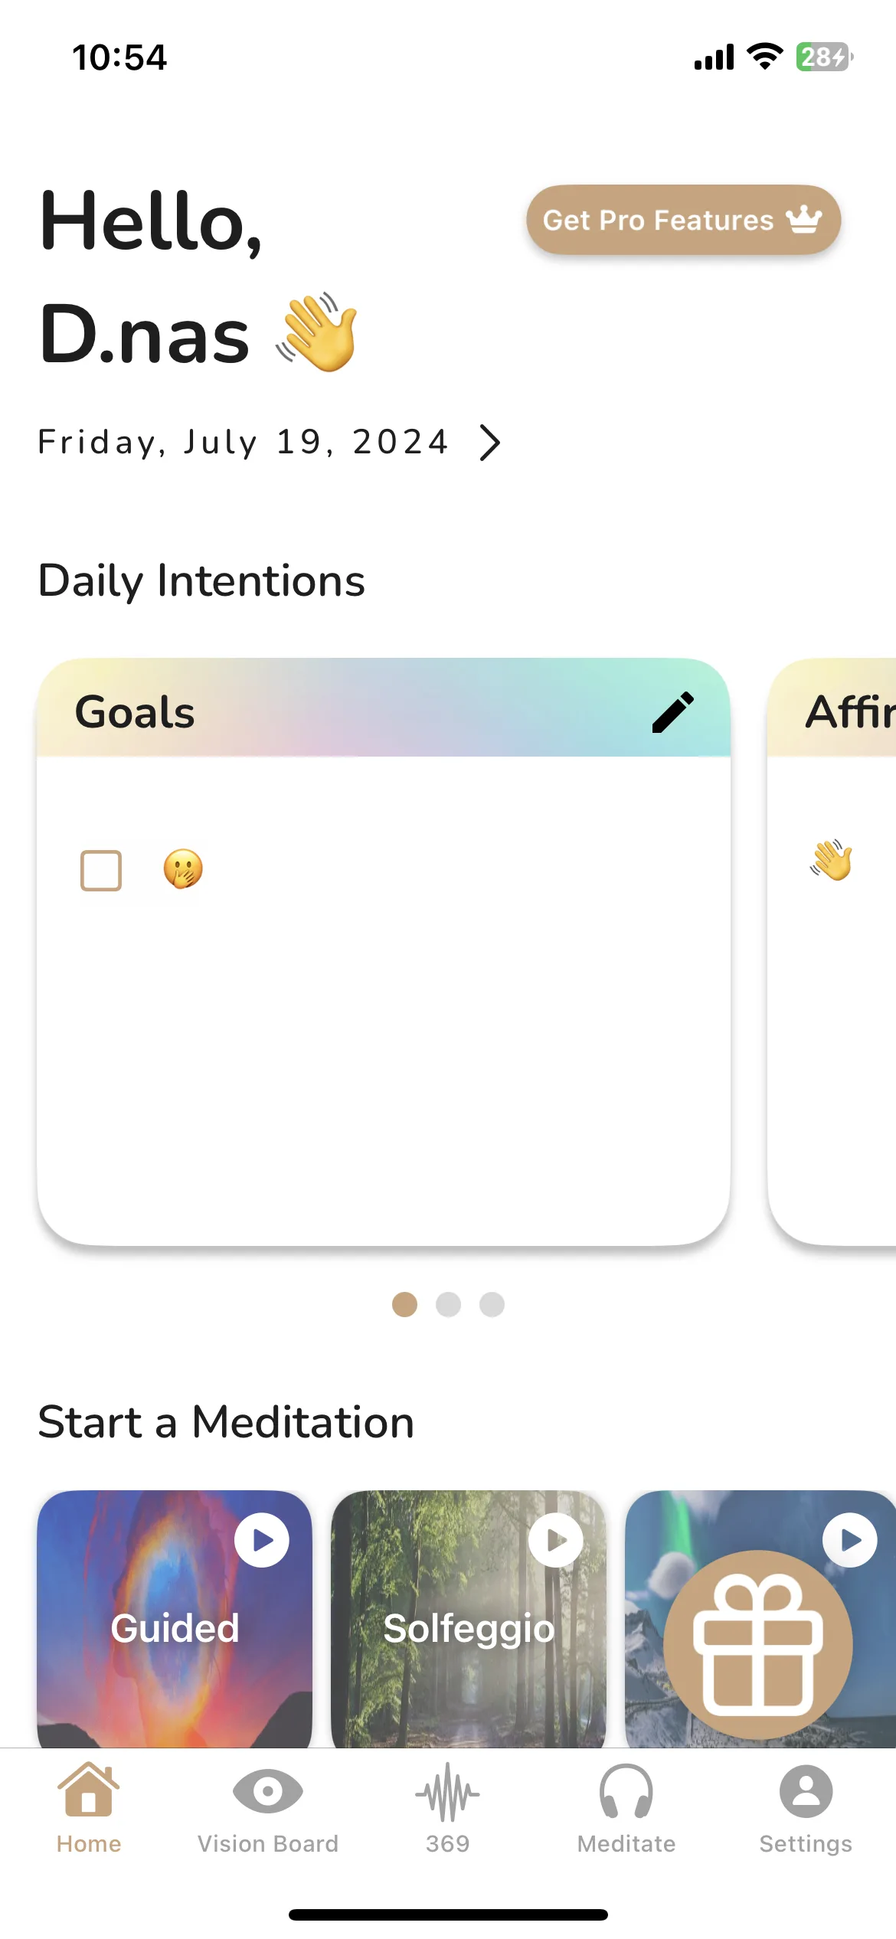Viewport: 896px width, 1939px height.
Task: Open the Meditate headphones icon
Action: click(x=626, y=1791)
